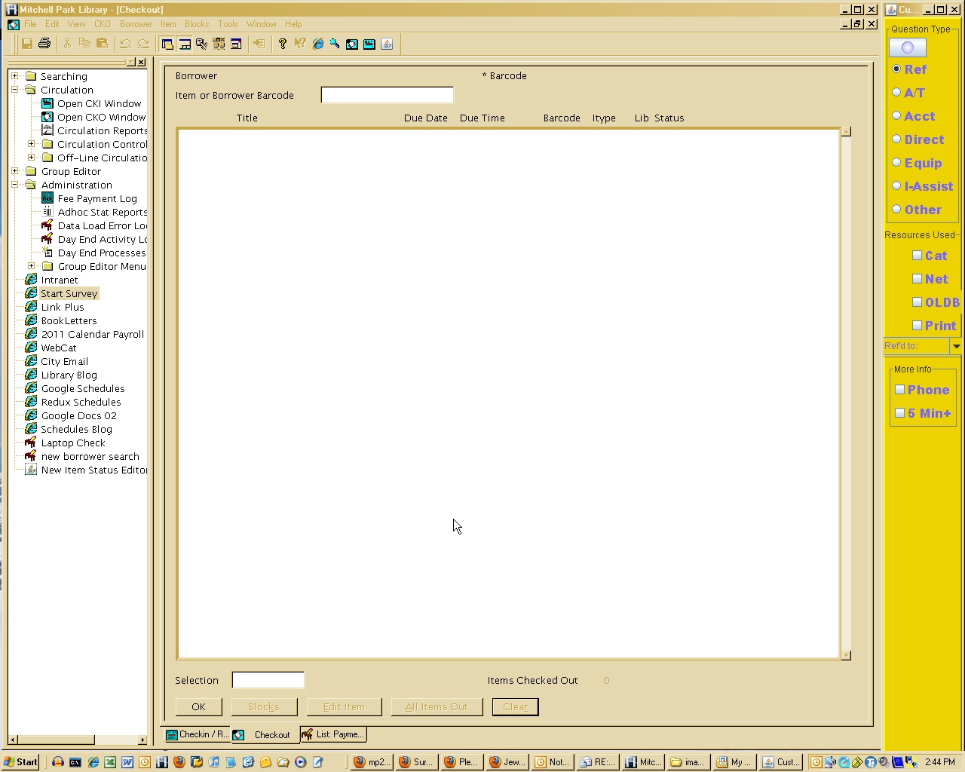
Task: Click the Open CKO Window tree icon
Action: [47, 117]
